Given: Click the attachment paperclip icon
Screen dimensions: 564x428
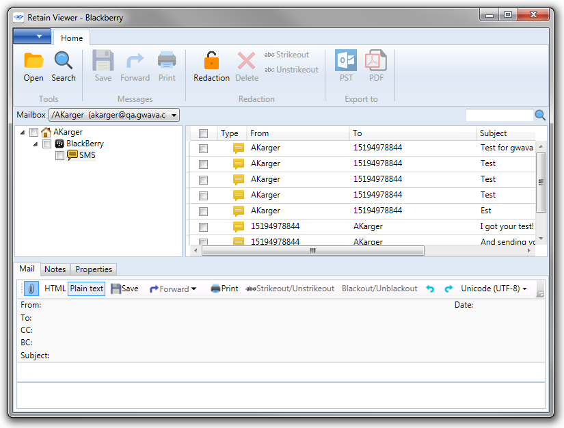Looking at the screenshot, I should tap(31, 289).
